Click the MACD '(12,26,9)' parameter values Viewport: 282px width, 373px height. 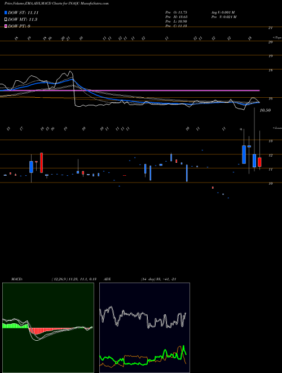click(73, 279)
